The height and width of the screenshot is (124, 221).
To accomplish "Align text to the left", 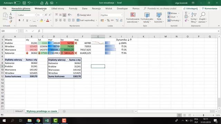I will tap(56, 20).
